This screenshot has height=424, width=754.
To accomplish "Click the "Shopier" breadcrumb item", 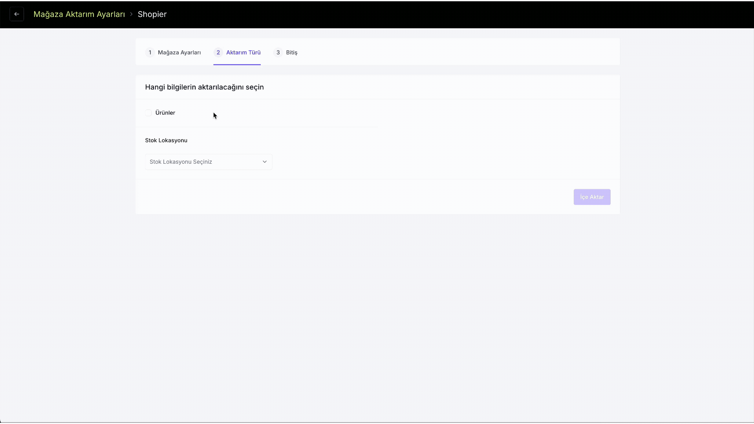I will (152, 14).
